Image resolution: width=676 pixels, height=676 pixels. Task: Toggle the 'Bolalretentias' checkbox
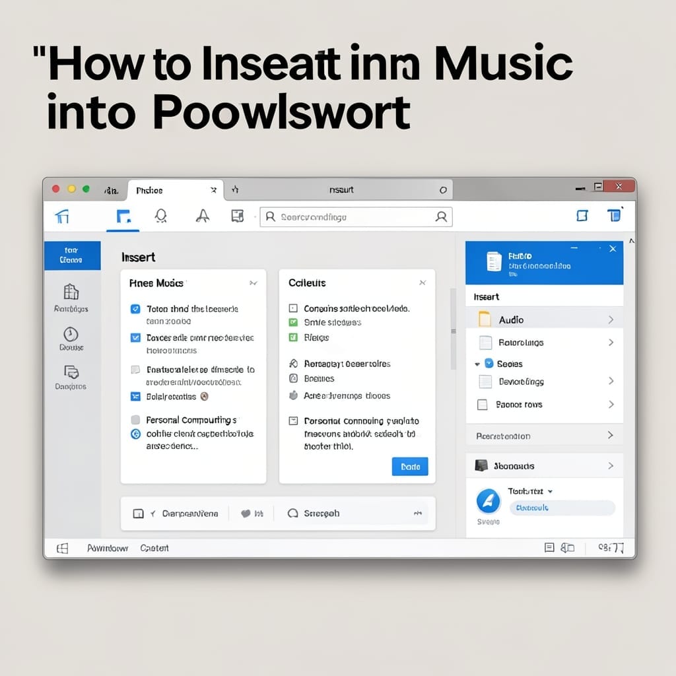pyautogui.click(x=135, y=397)
